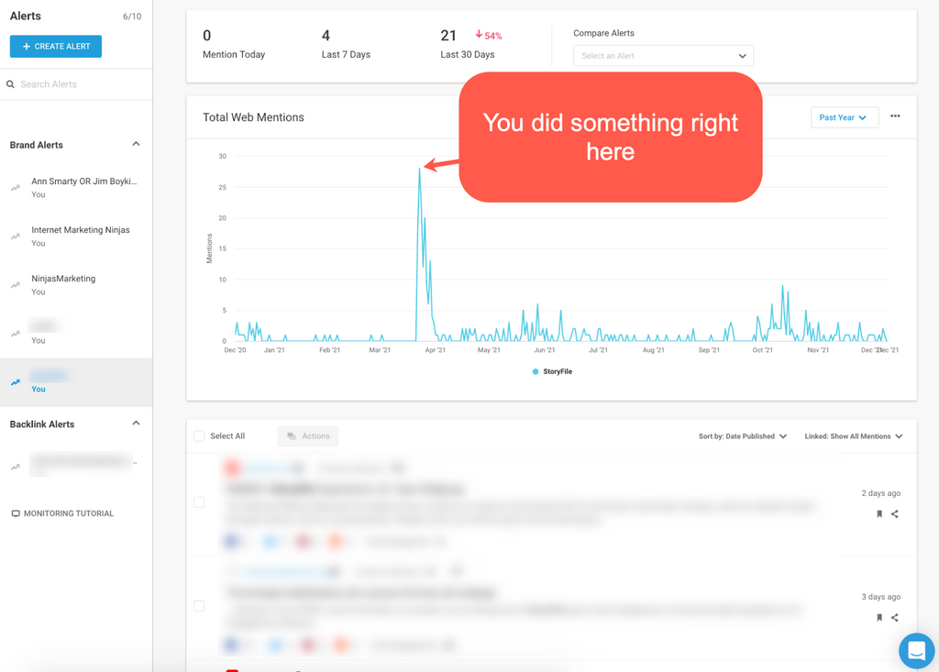
Task: Tick checkbox for the second mention
Action: pyautogui.click(x=199, y=606)
